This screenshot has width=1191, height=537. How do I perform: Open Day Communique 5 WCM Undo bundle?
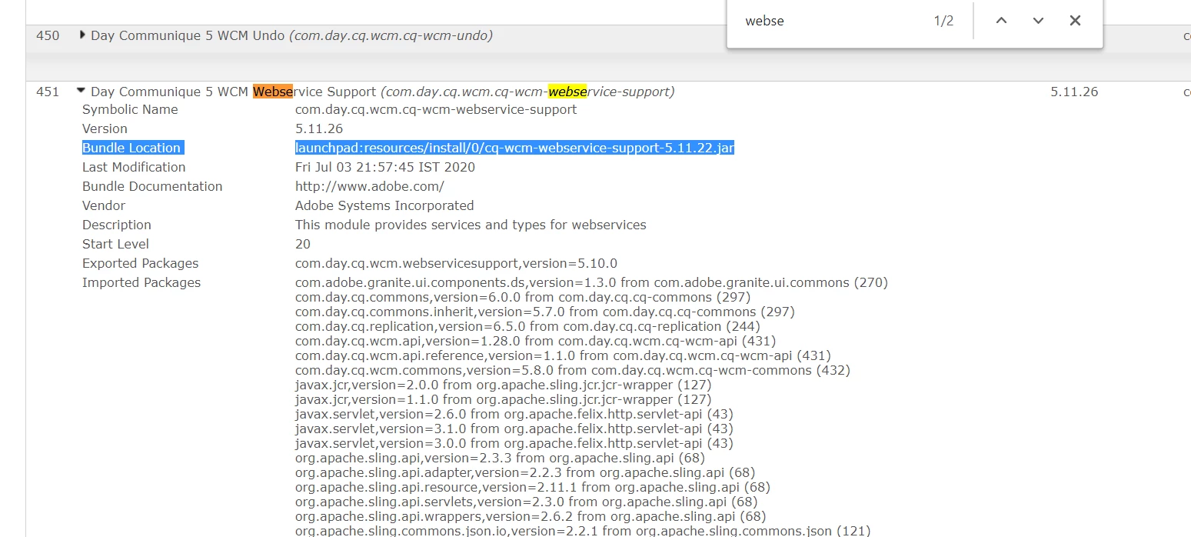coord(291,35)
